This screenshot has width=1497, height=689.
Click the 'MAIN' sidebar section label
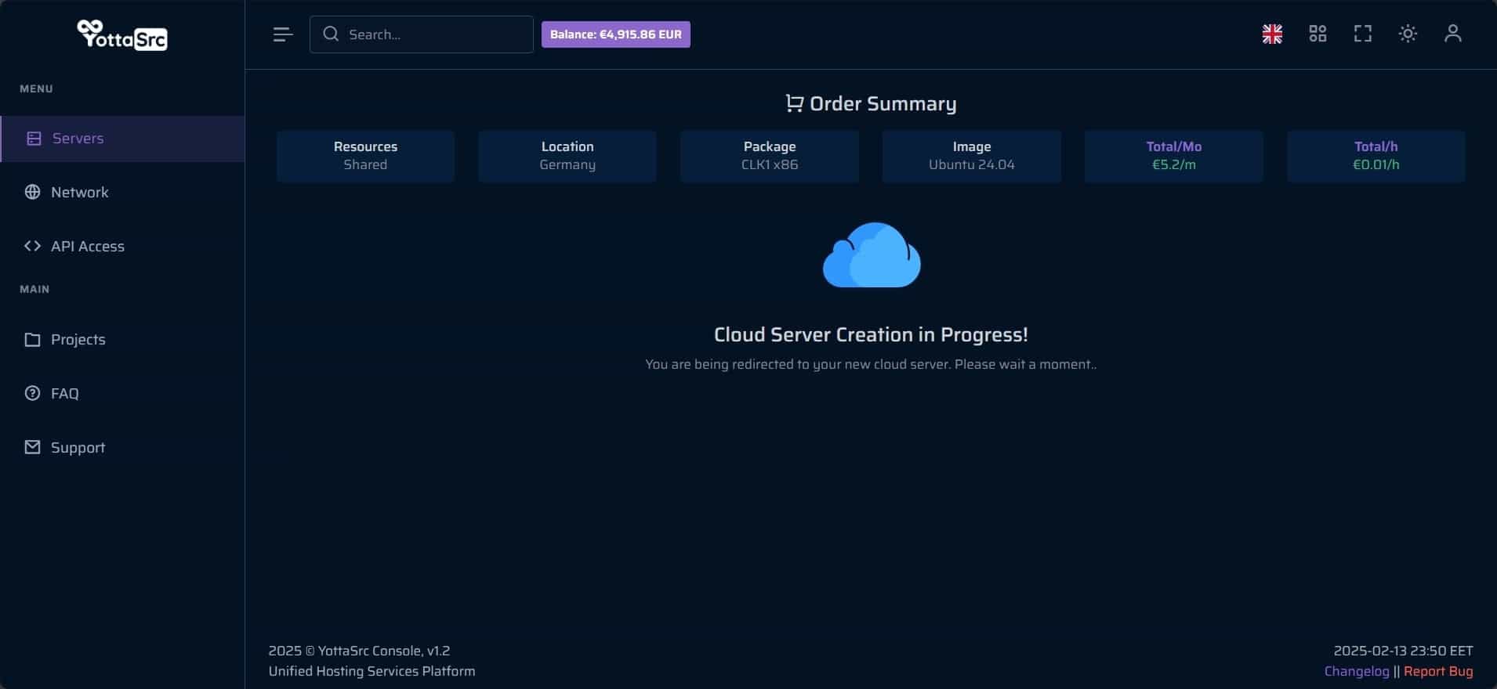coord(34,289)
